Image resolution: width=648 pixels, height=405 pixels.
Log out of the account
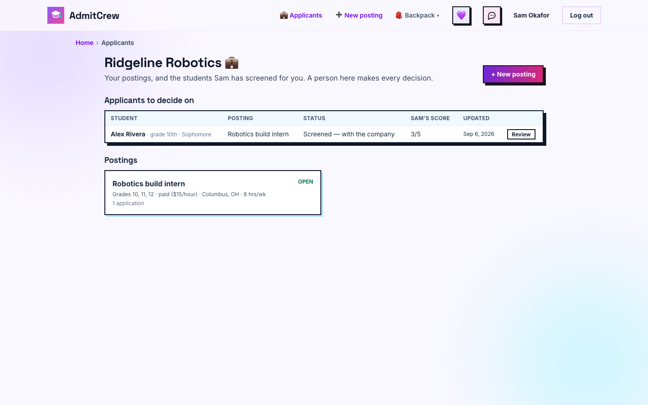(581, 15)
